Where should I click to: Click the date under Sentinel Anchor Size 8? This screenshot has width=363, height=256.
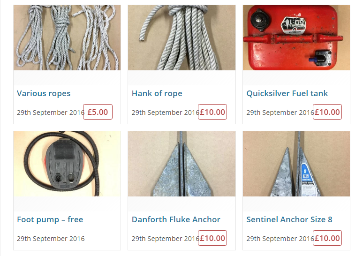click(x=280, y=239)
